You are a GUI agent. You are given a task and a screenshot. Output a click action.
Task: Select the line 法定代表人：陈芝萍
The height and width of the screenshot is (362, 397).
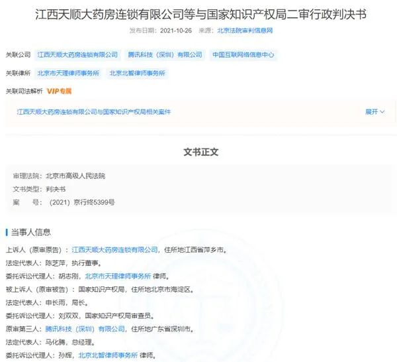coord(54,263)
